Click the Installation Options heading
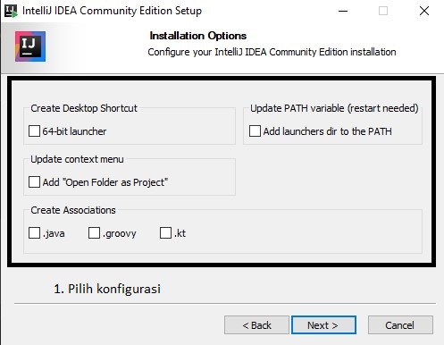 pyautogui.click(x=198, y=36)
